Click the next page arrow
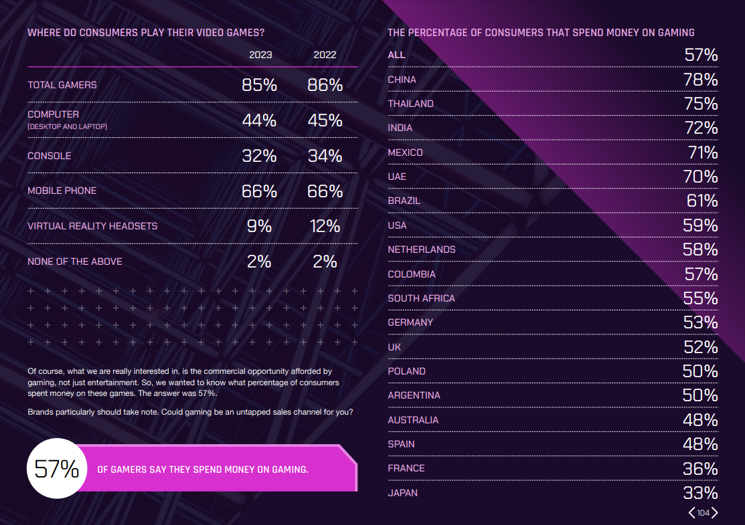Image resolution: width=745 pixels, height=525 pixels. pos(714,513)
